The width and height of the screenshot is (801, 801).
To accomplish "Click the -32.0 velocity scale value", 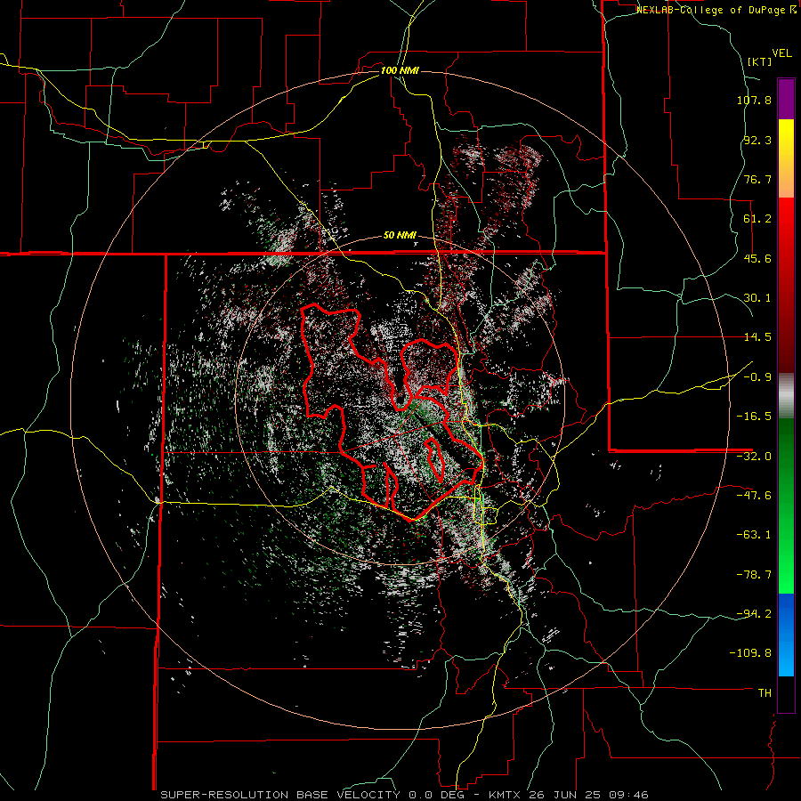I will [x=754, y=457].
